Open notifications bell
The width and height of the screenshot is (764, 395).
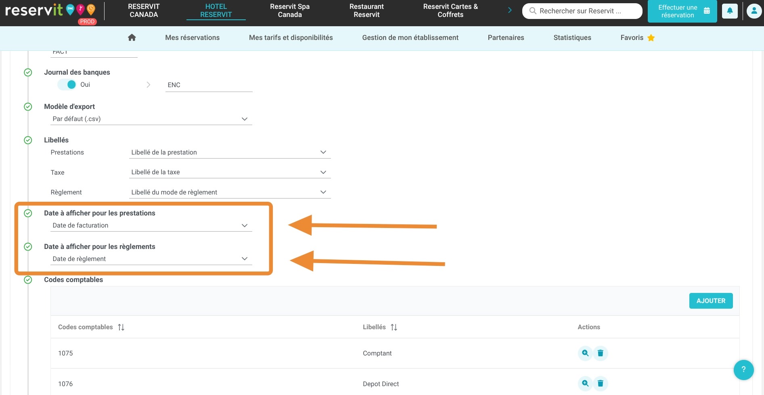click(730, 11)
